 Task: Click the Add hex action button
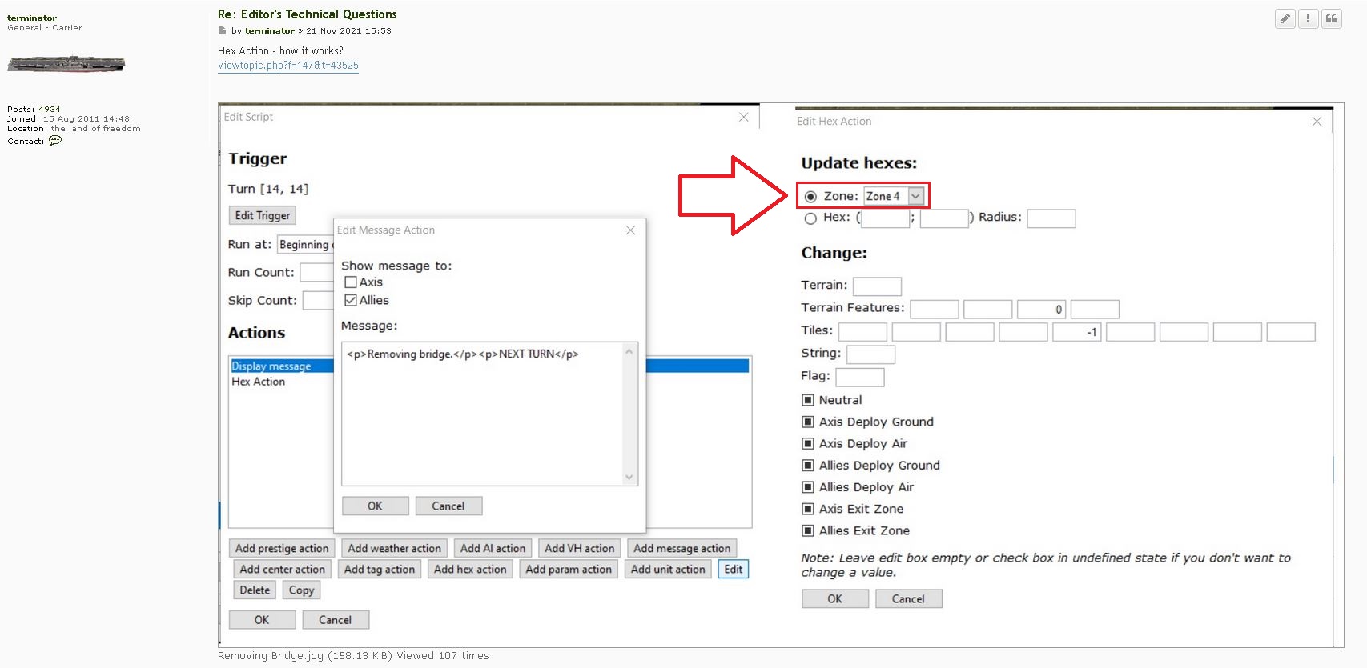tap(470, 570)
